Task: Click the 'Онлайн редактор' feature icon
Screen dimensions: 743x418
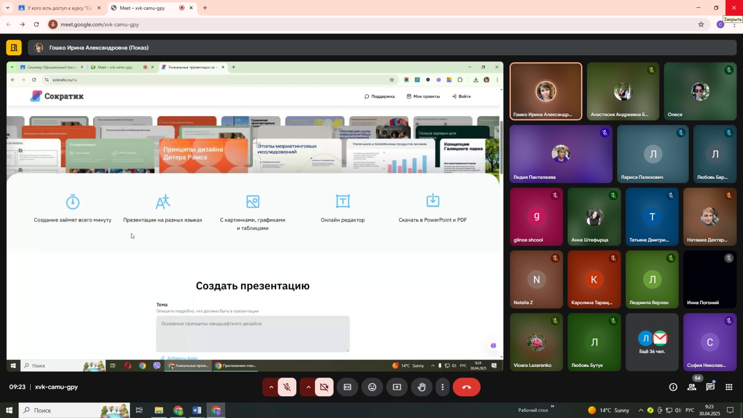Action: pyautogui.click(x=343, y=201)
